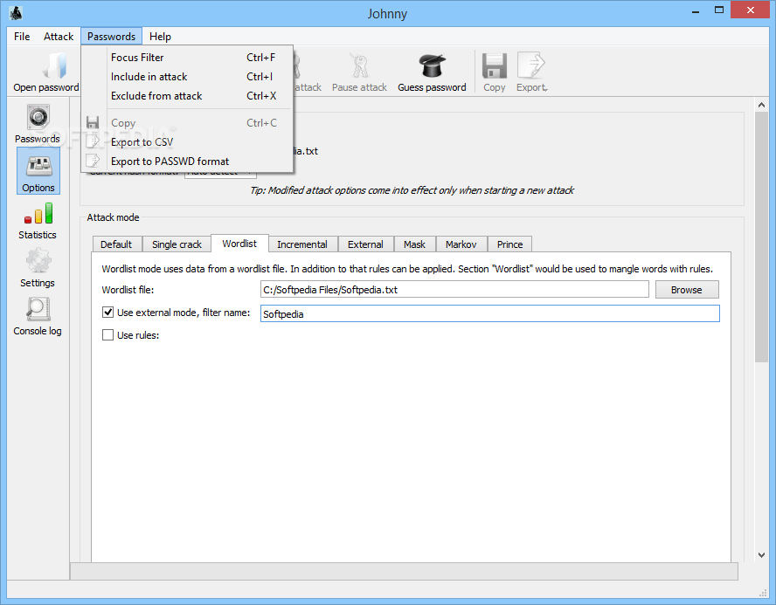776x605 pixels.
Task: Open the Attack menu
Action: point(59,37)
